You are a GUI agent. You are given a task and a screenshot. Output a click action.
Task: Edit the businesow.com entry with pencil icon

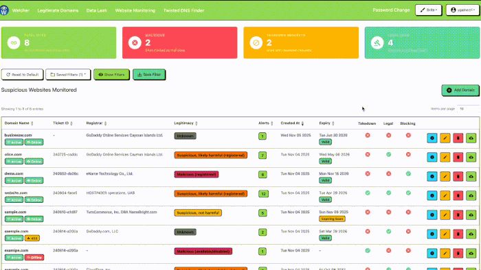click(x=445, y=138)
